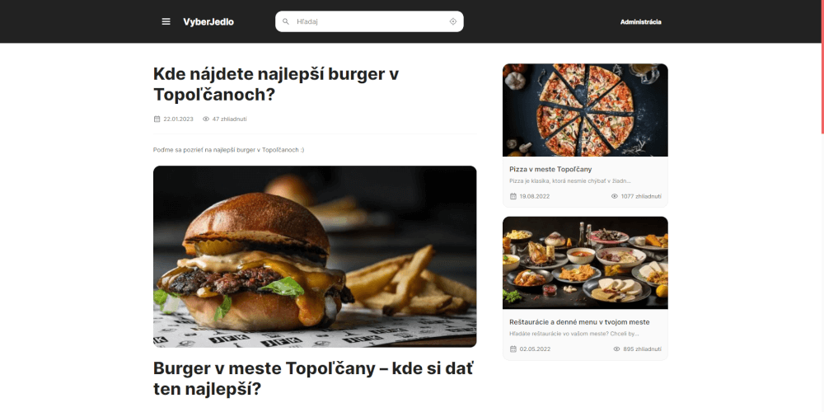Focus the Hľadaj search field
Screen dimensions: 824x412
(369, 21)
